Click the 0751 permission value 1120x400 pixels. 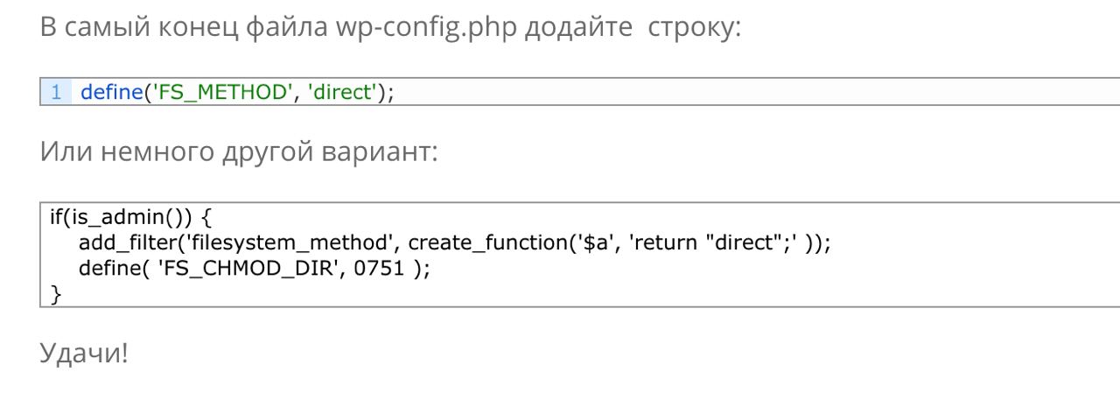[x=380, y=267]
